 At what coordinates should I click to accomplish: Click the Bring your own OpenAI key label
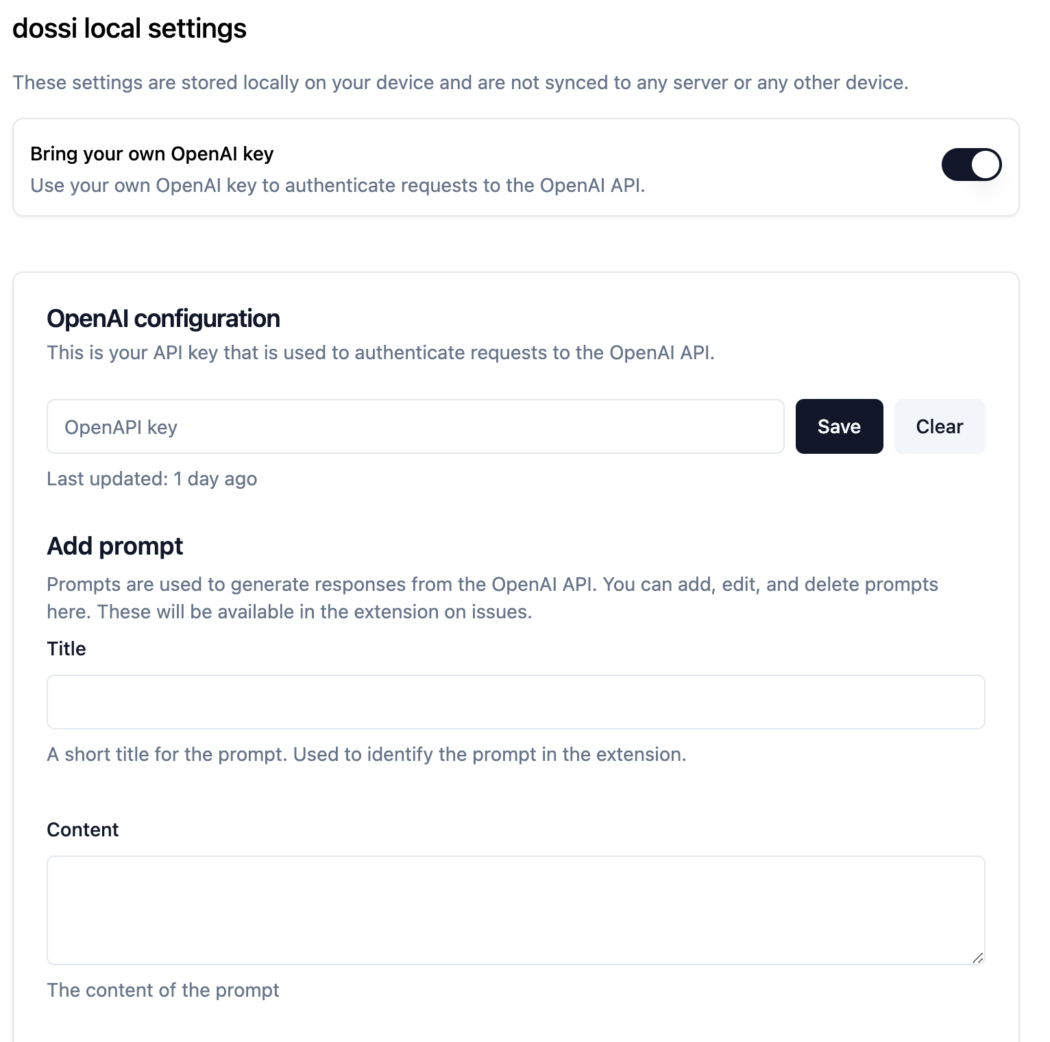click(x=152, y=154)
